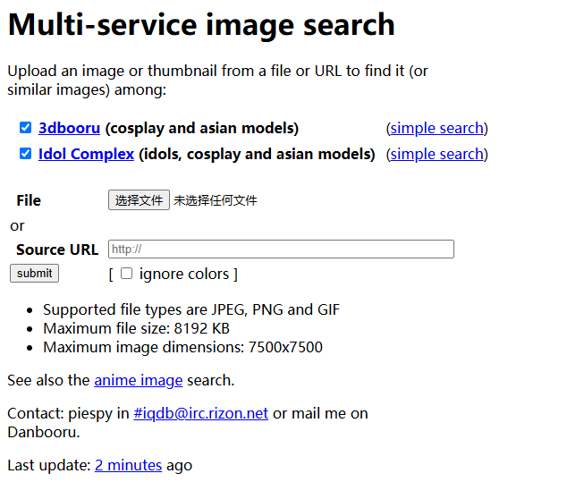This screenshot has height=482, width=584.
Task: Enable the ignore colors checkbox
Action: coord(127,274)
